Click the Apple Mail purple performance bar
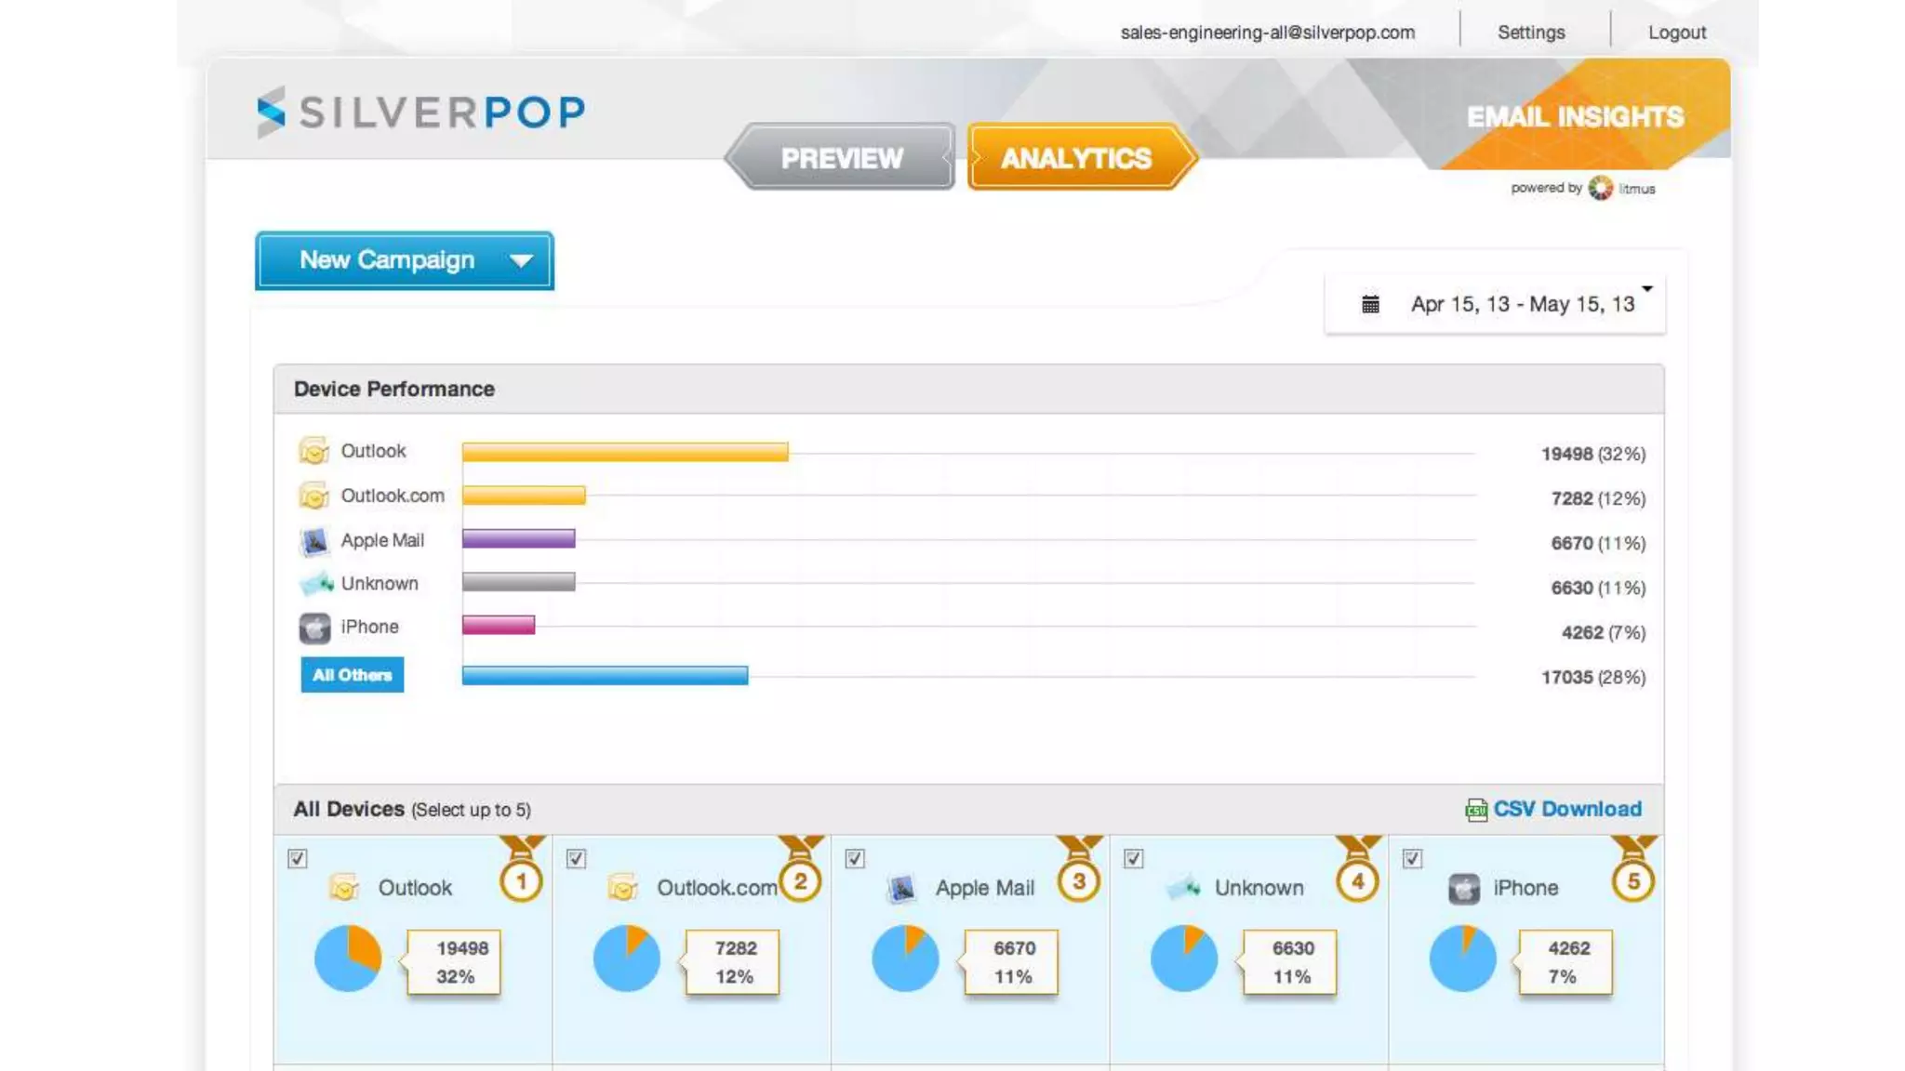Image resolution: width=1905 pixels, height=1071 pixels. [519, 539]
